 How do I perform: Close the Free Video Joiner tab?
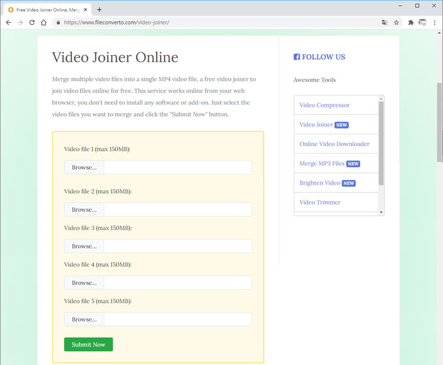pyautogui.click(x=85, y=10)
